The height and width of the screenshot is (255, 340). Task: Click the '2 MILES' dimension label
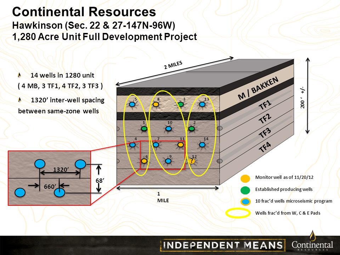click(173, 65)
